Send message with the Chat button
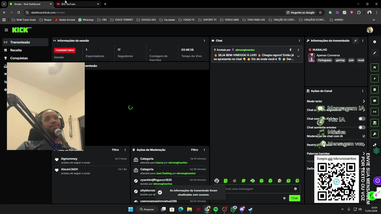The width and height of the screenshot is (381, 214). tap(294, 198)
